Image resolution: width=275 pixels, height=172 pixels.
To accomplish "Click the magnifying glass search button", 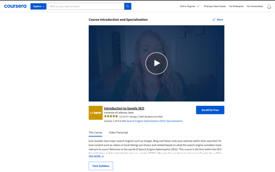I will point(128,6).
